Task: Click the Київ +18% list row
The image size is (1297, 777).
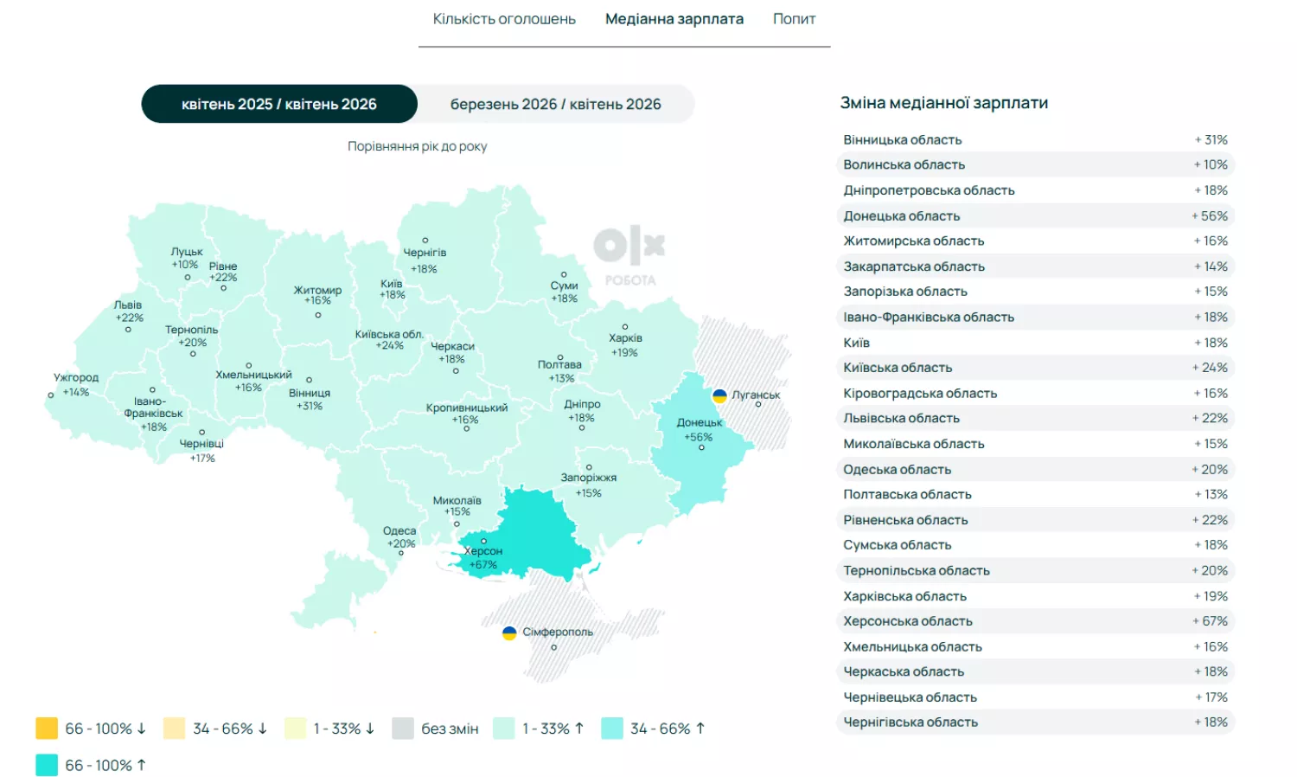Action: click(1035, 343)
